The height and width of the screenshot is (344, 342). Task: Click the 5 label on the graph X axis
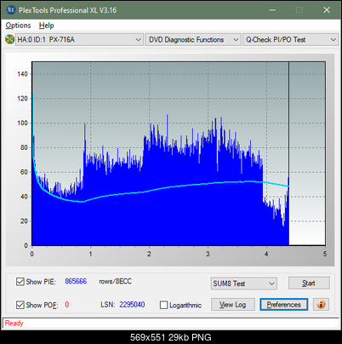[x=325, y=254]
